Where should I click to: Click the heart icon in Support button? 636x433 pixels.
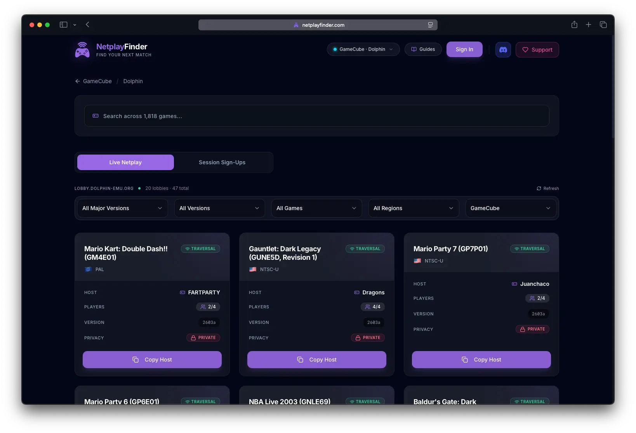(525, 50)
